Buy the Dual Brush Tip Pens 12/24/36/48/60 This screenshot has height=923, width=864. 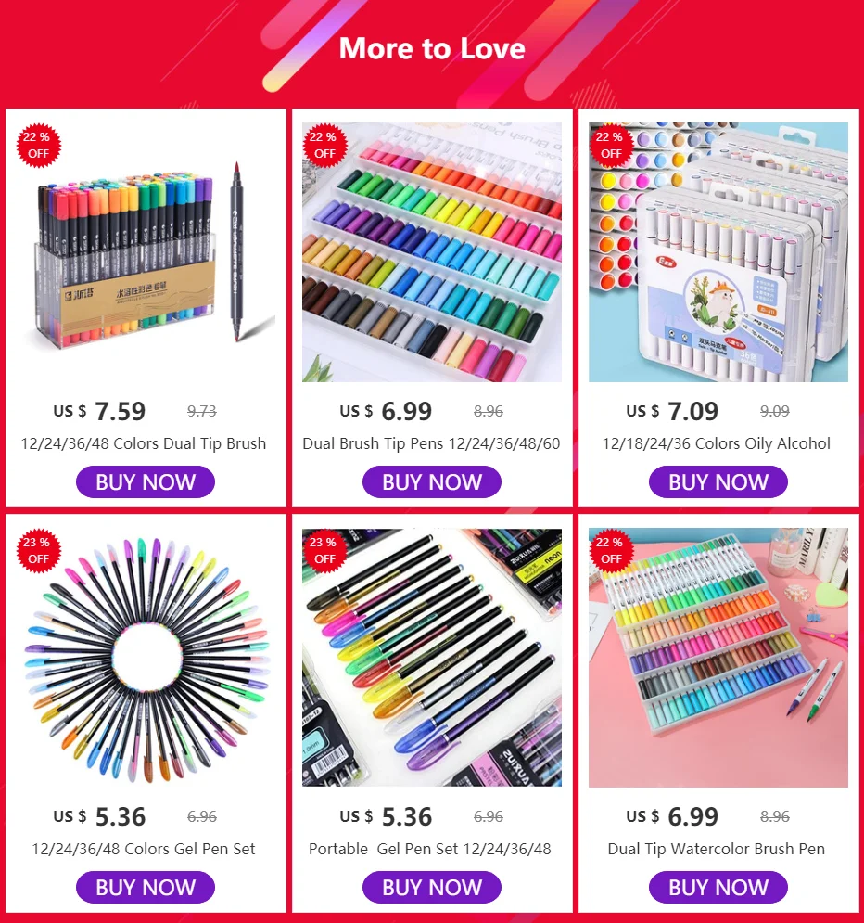coord(432,482)
